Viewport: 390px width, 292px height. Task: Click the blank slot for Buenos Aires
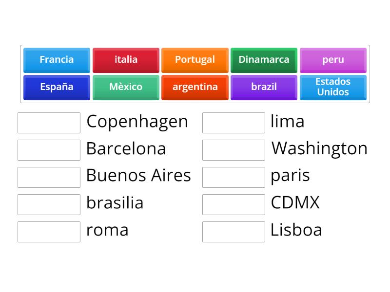(49, 177)
